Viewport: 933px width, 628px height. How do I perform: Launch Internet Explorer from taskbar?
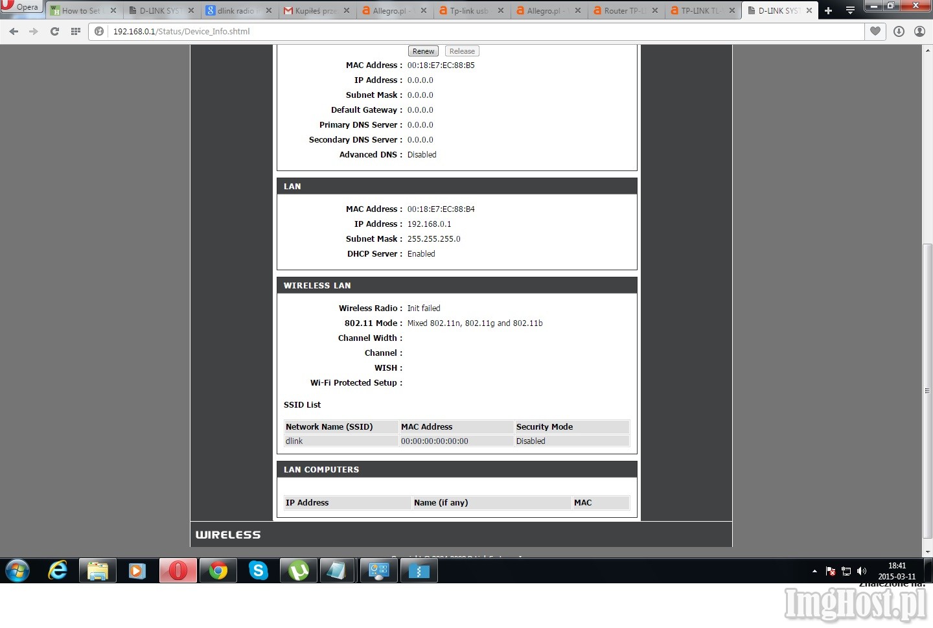click(x=58, y=571)
